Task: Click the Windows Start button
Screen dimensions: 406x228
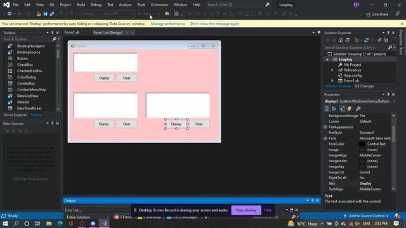Action: pyautogui.click(x=5, y=224)
